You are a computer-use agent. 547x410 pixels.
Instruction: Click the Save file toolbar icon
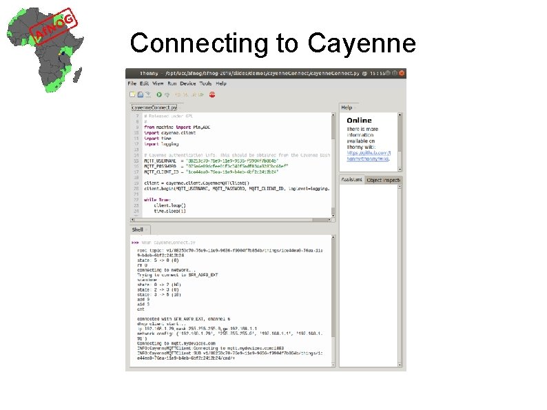pos(148,94)
